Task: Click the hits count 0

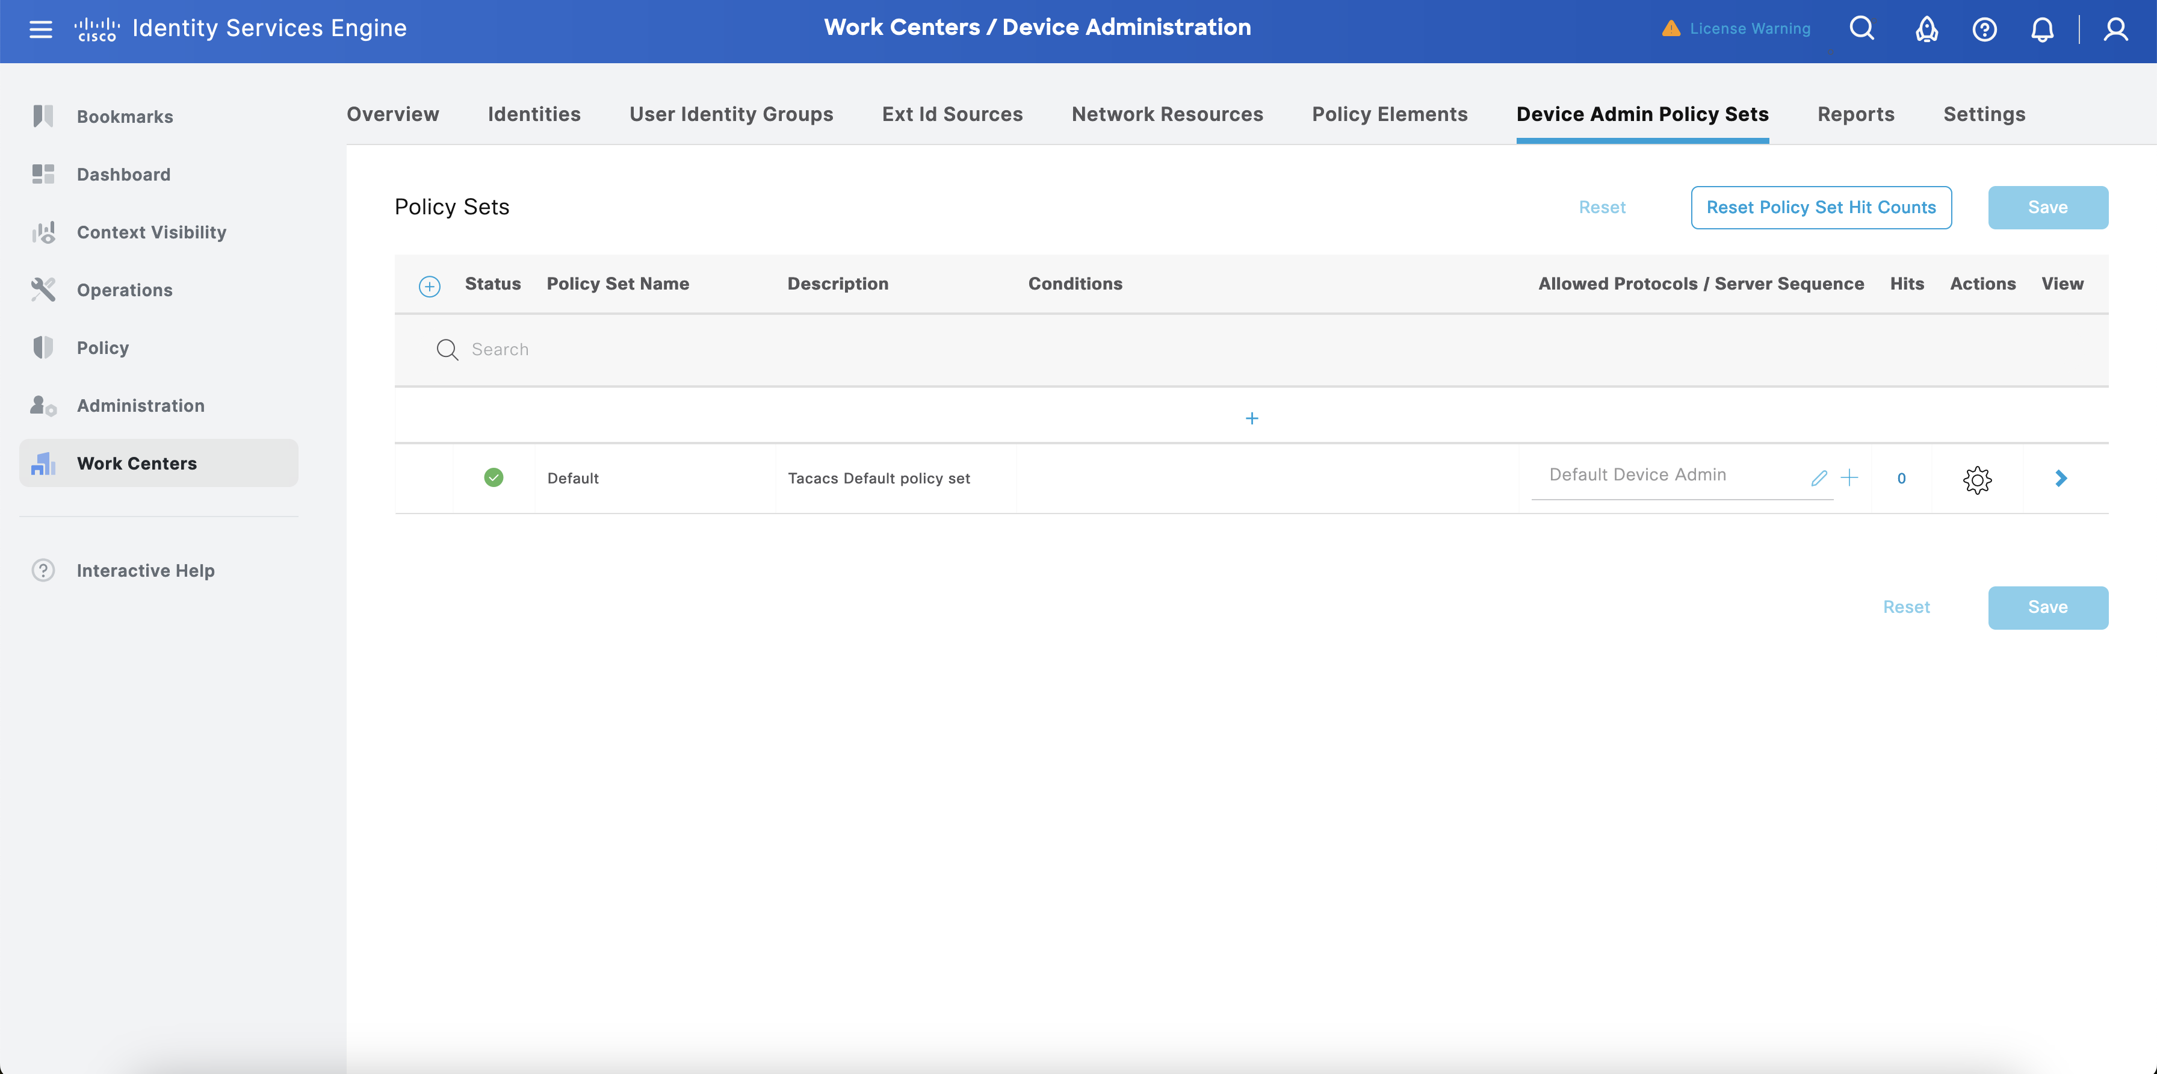Action: (x=1902, y=479)
